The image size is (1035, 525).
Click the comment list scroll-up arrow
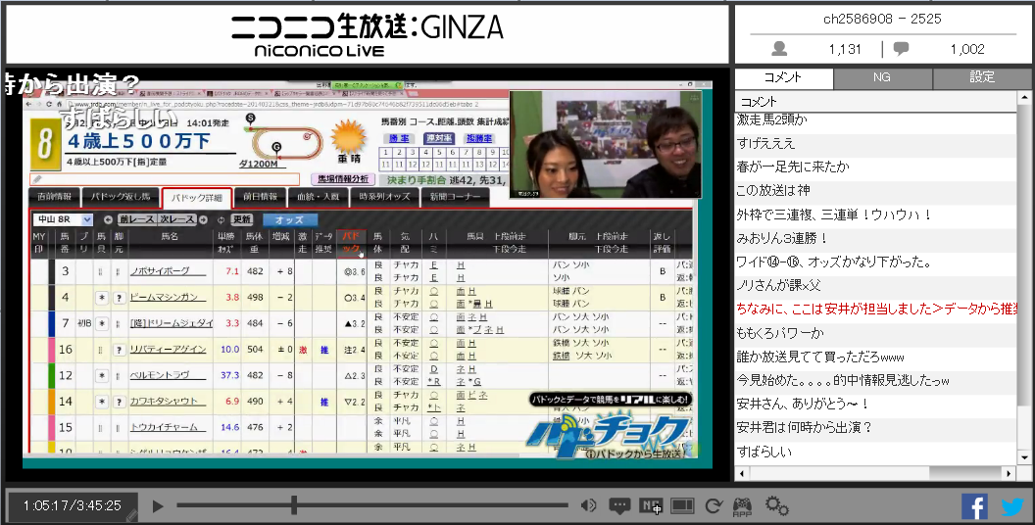(x=1024, y=98)
